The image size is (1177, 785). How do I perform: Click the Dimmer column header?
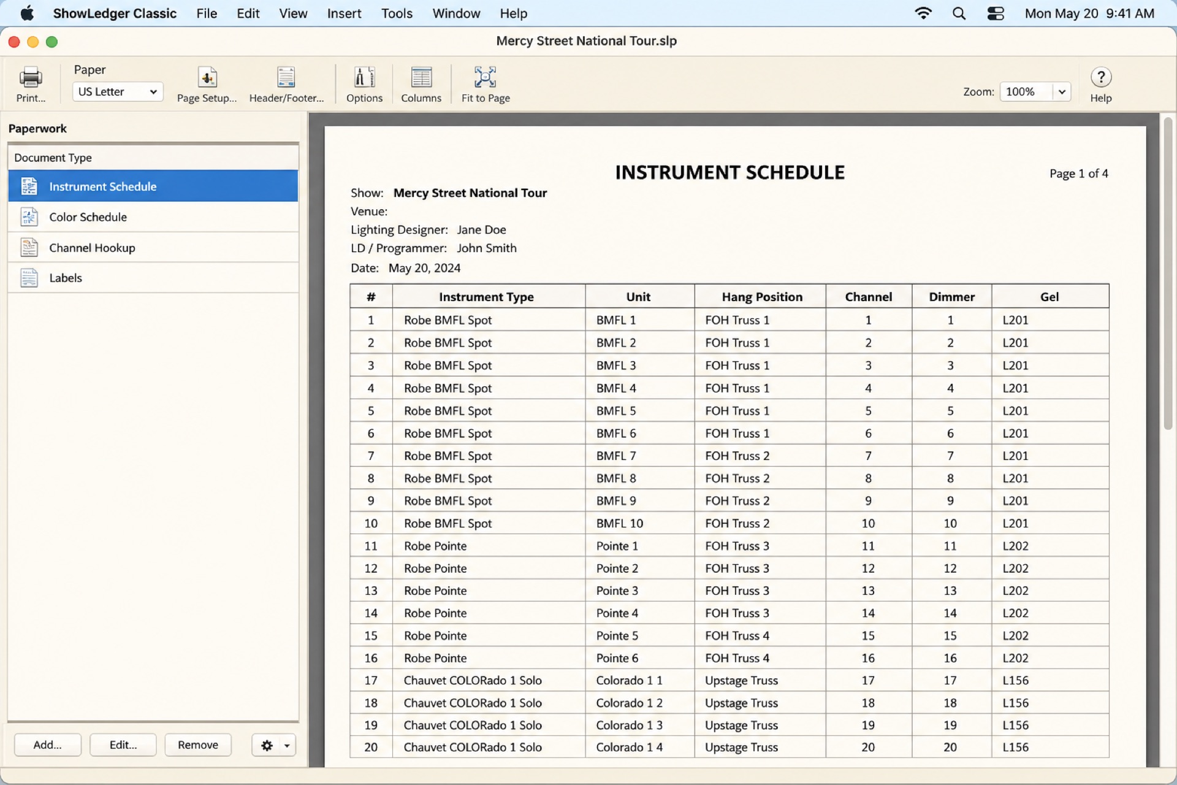pyautogui.click(x=951, y=297)
